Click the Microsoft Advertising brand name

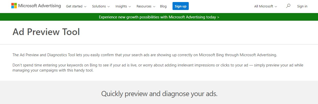click(x=40, y=6)
